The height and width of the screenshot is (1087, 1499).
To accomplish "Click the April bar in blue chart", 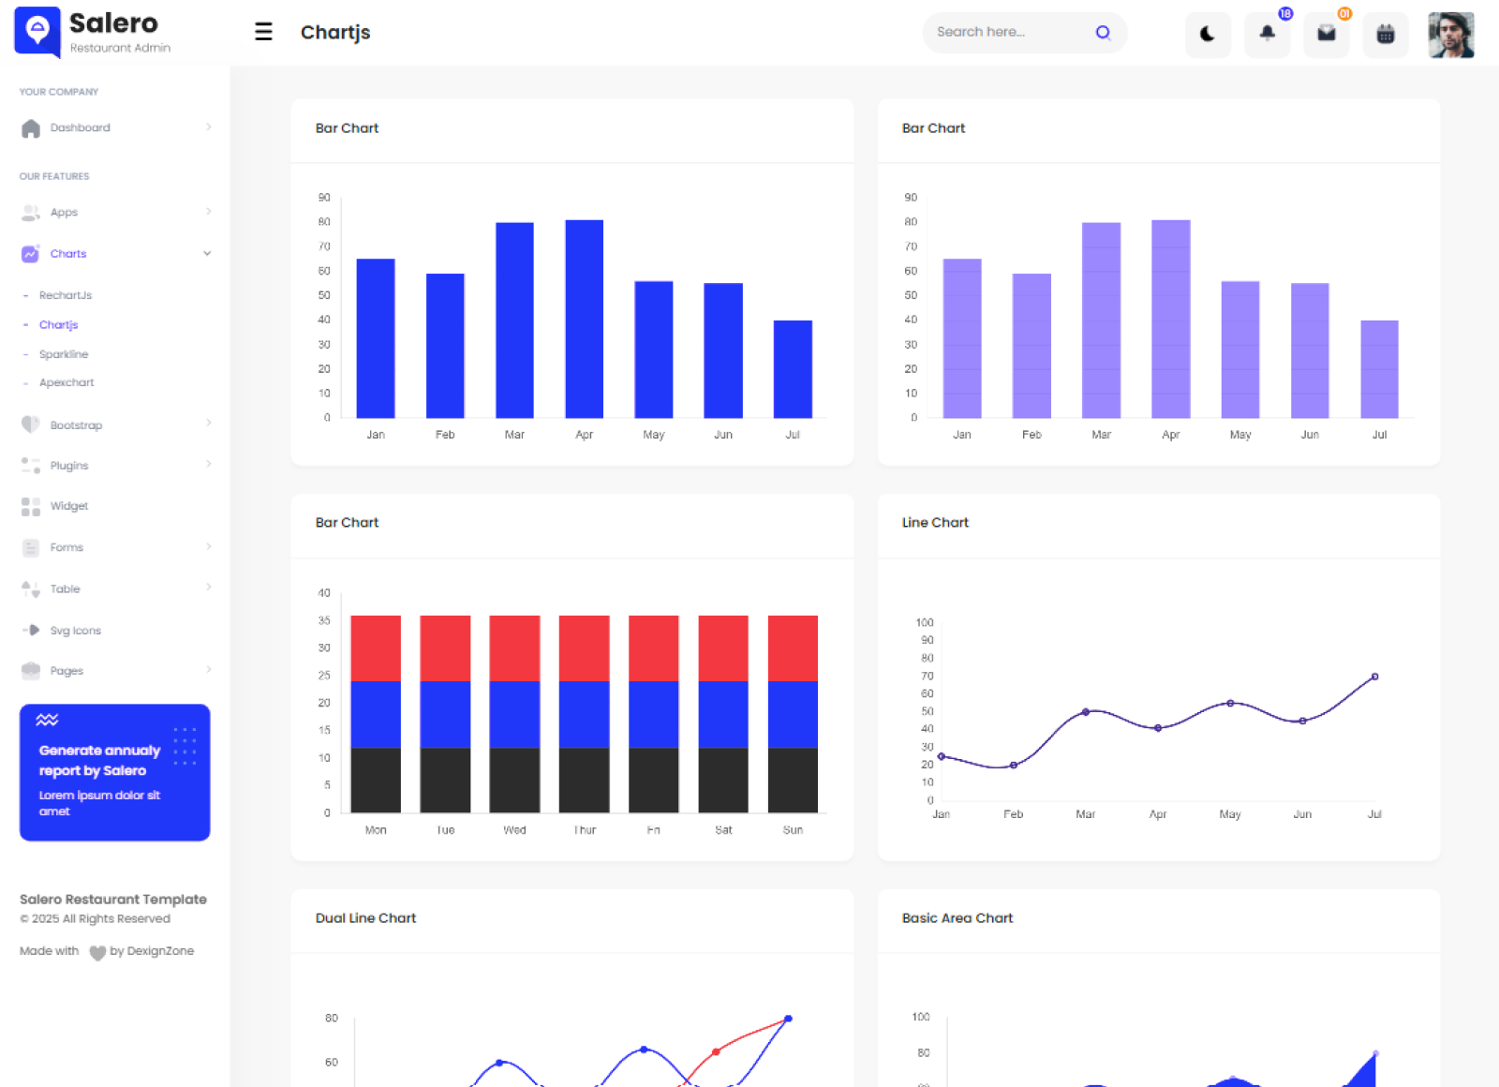I will [x=584, y=319].
